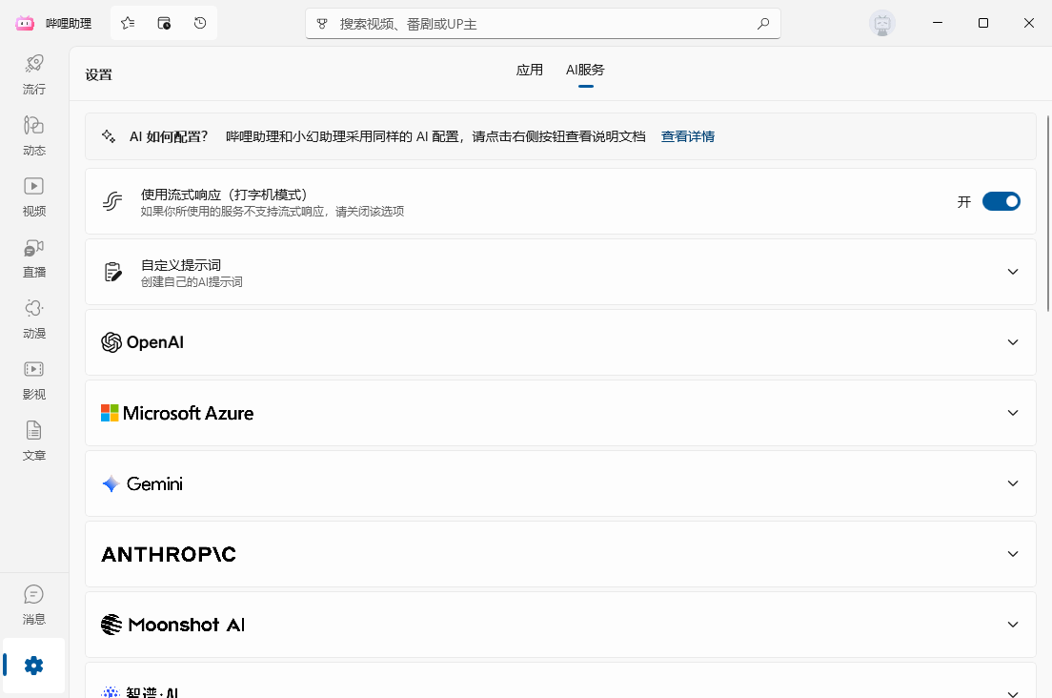Open the 直播 (Live) sidebar section

click(x=33, y=257)
